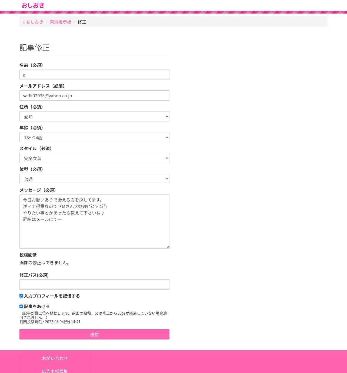This screenshot has width=347, height=373.
Task: Open the おしおき site logo
Action: (33, 5)
